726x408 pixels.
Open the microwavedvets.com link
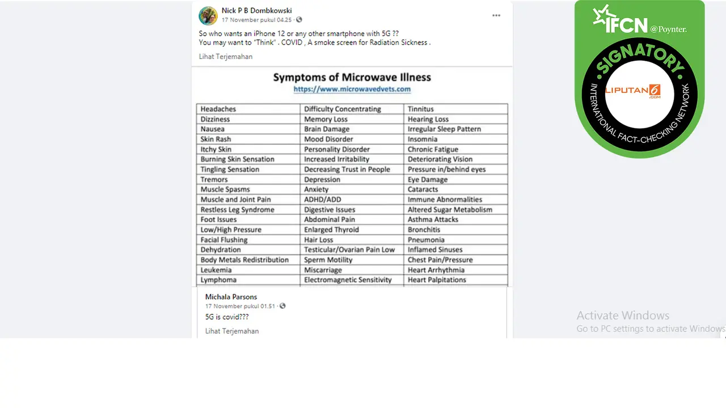click(352, 89)
